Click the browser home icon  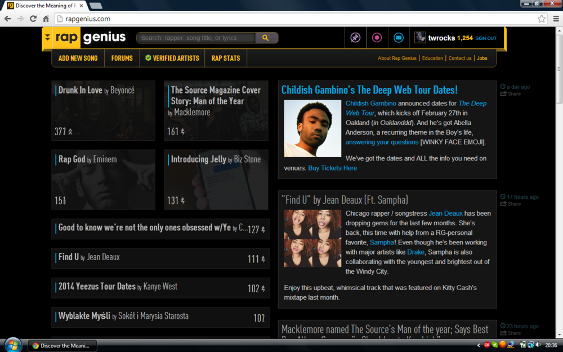(x=46, y=19)
